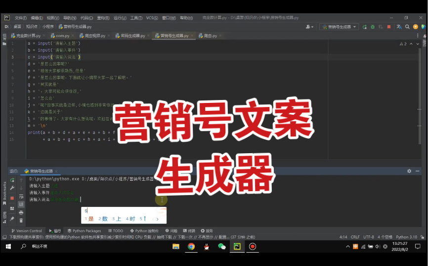Open WeChat from taskbar
This screenshot has width=428, height=266.
coord(221,246)
